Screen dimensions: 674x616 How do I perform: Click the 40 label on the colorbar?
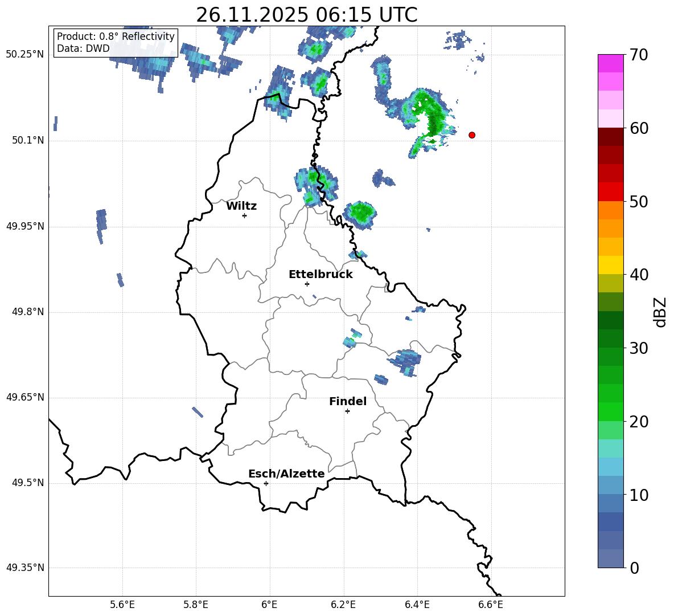(639, 275)
